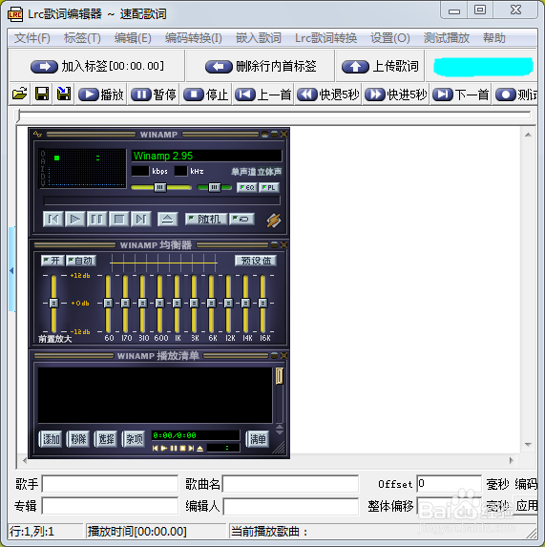Click Winamp next track button
Viewport: 545px width, 547px height.
(x=141, y=219)
